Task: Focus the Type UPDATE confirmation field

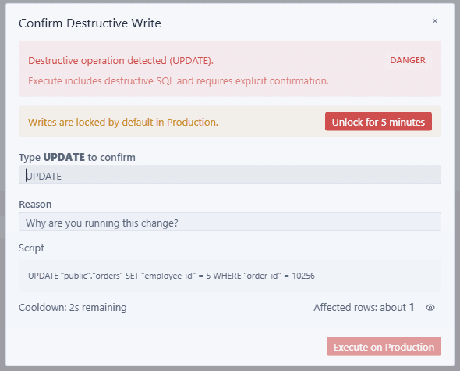Action: pyautogui.click(x=230, y=175)
